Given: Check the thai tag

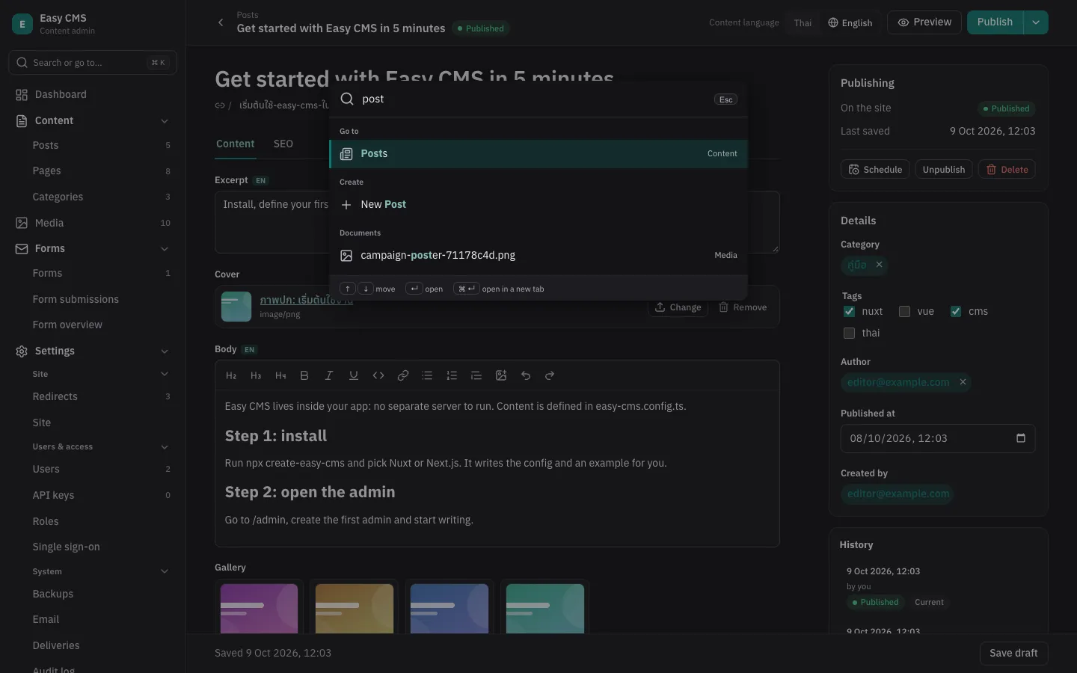Looking at the screenshot, I should click(x=849, y=333).
